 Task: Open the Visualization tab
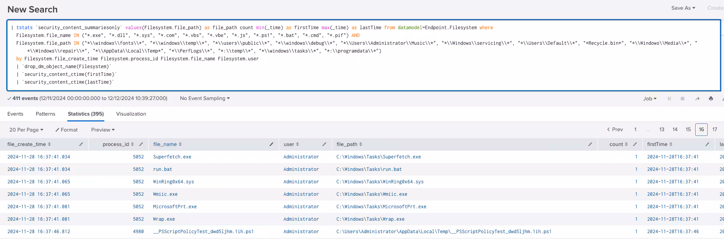tap(131, 114)
